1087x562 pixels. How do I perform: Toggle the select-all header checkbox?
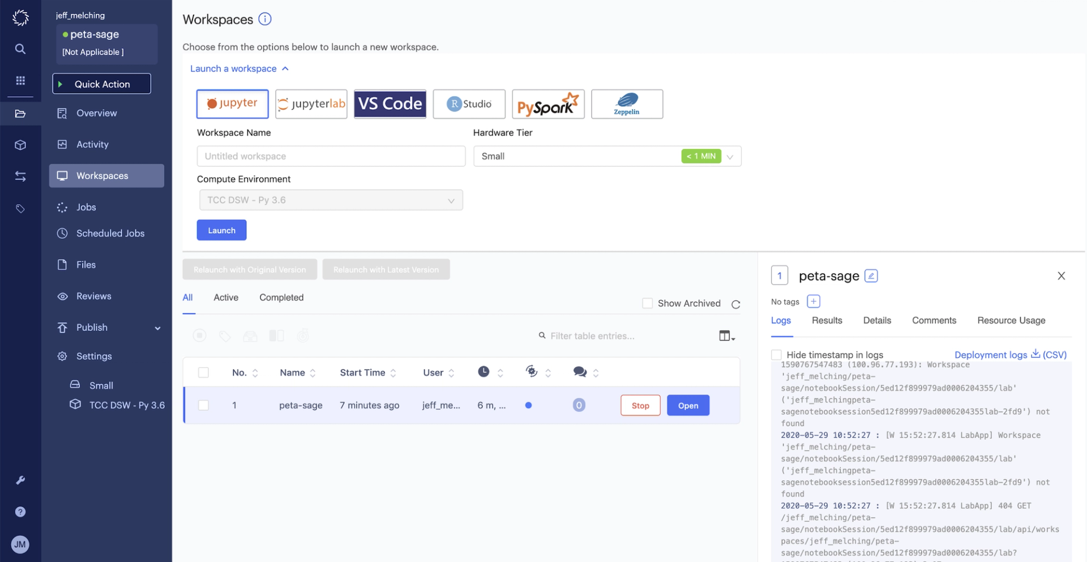(x=203, y=372)
